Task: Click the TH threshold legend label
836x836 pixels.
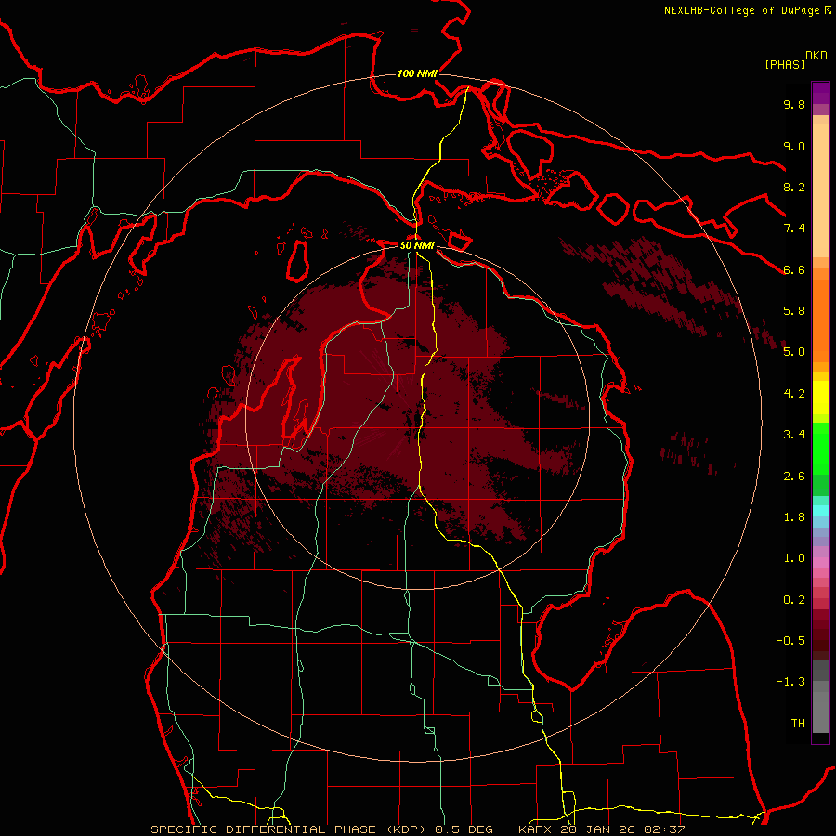Action: point(798,724)
